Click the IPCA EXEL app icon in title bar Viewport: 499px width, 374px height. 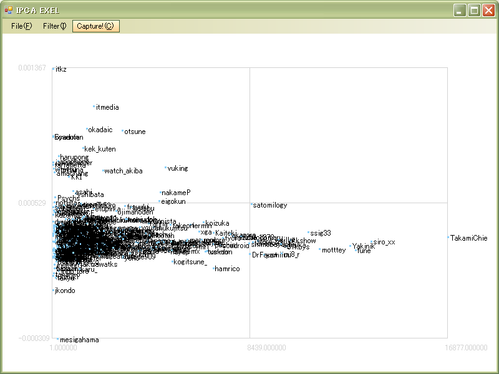9,10
